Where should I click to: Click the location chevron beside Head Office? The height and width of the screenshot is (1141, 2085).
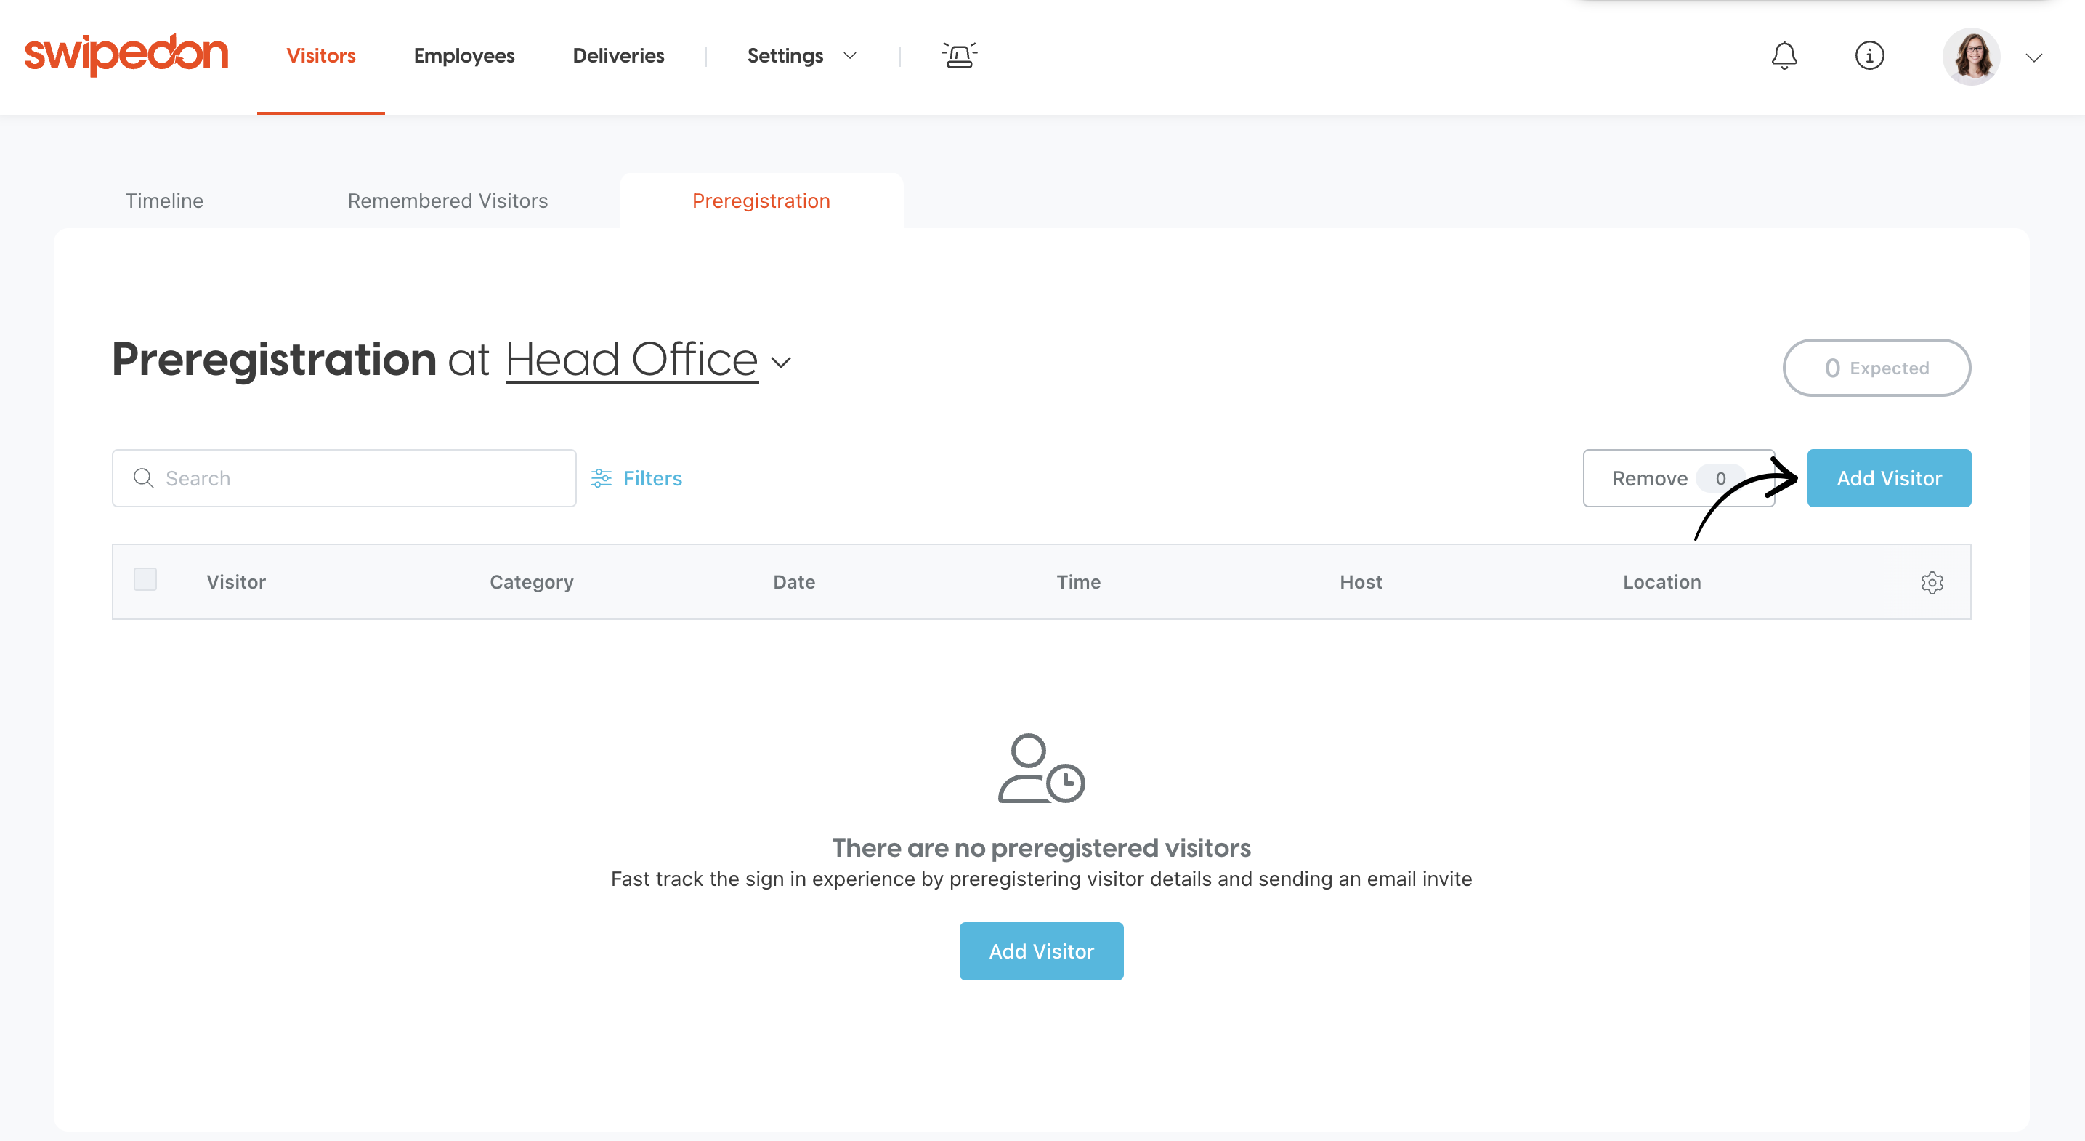point(780,362)
